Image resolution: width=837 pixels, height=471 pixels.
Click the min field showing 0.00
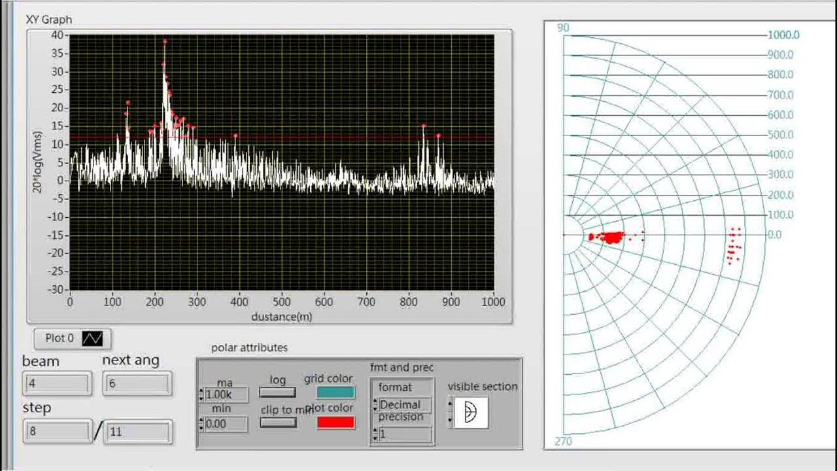coord(226,424)
